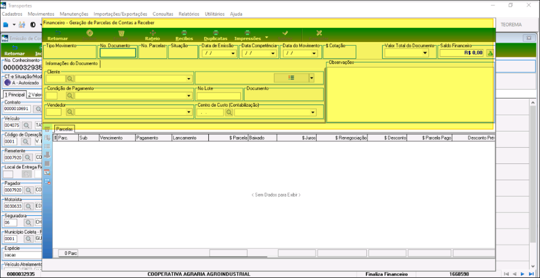Open Recibos printer icon in toolbar
540x278 pixels.
pos(184,35)
